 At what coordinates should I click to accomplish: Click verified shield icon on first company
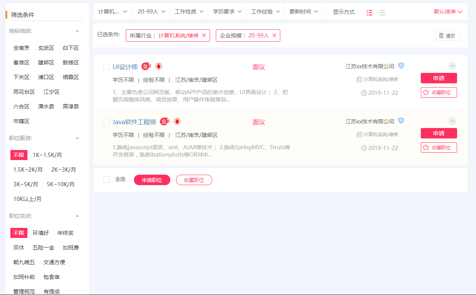point(401,66)
